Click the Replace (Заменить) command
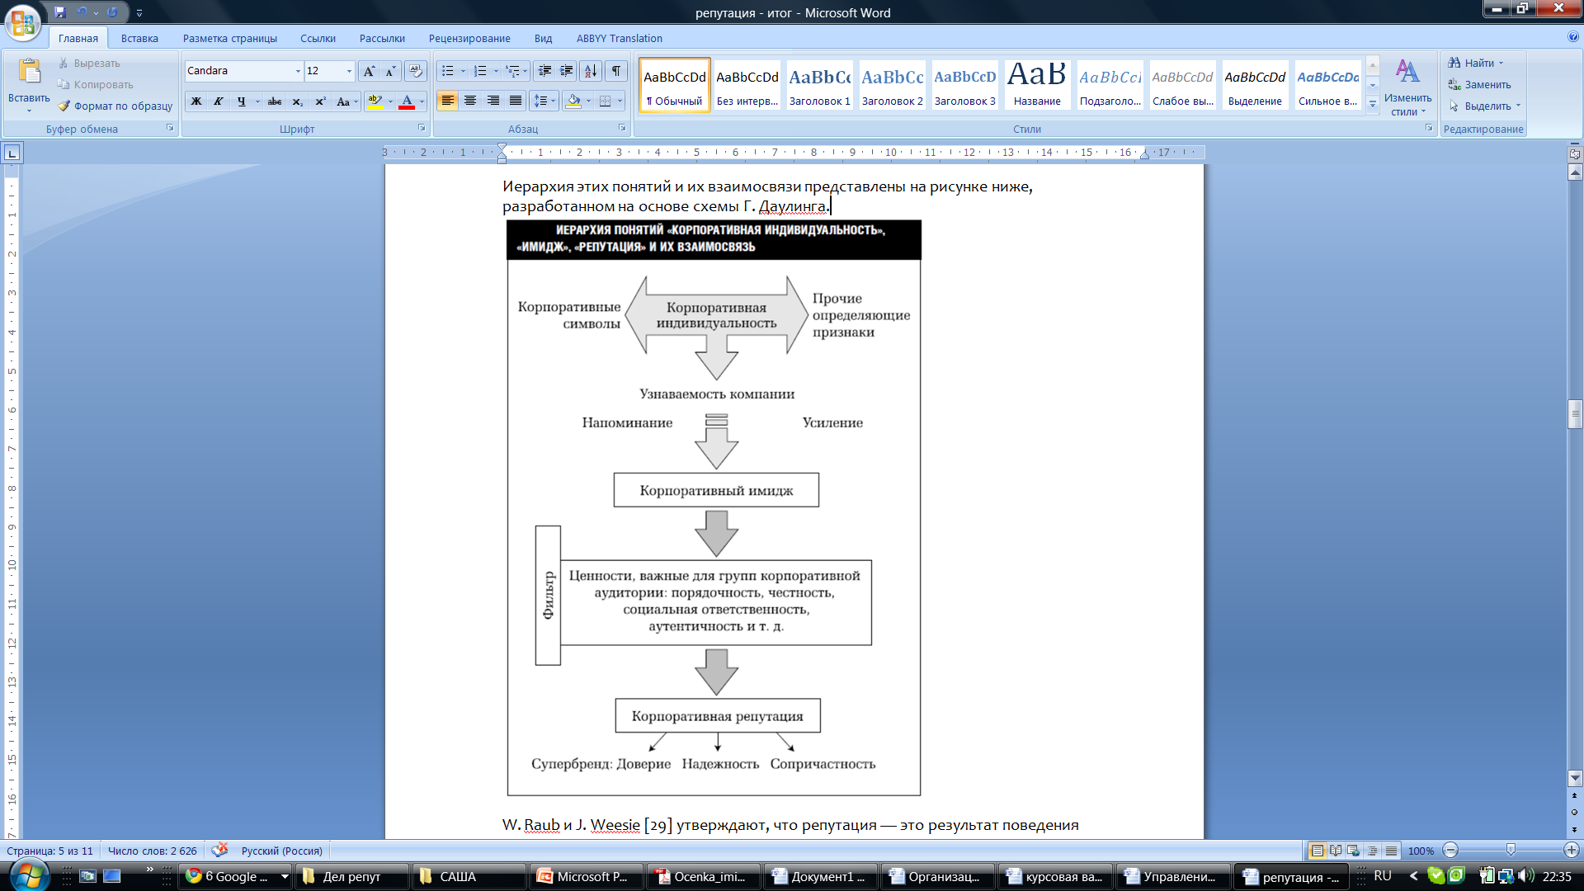Viewport: 1584px width, 891px height. pyautogui.click(x=1479, y=84)
